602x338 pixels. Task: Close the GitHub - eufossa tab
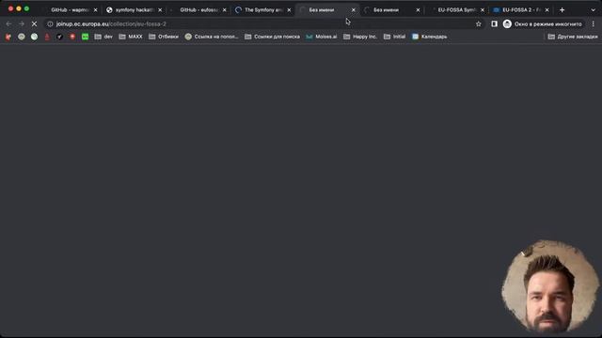(225, 10)
